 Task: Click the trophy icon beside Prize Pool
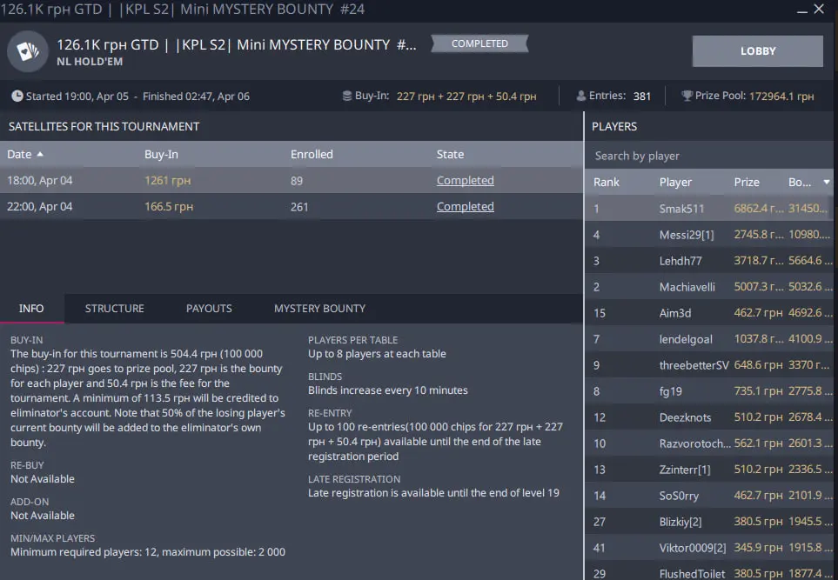687,97
